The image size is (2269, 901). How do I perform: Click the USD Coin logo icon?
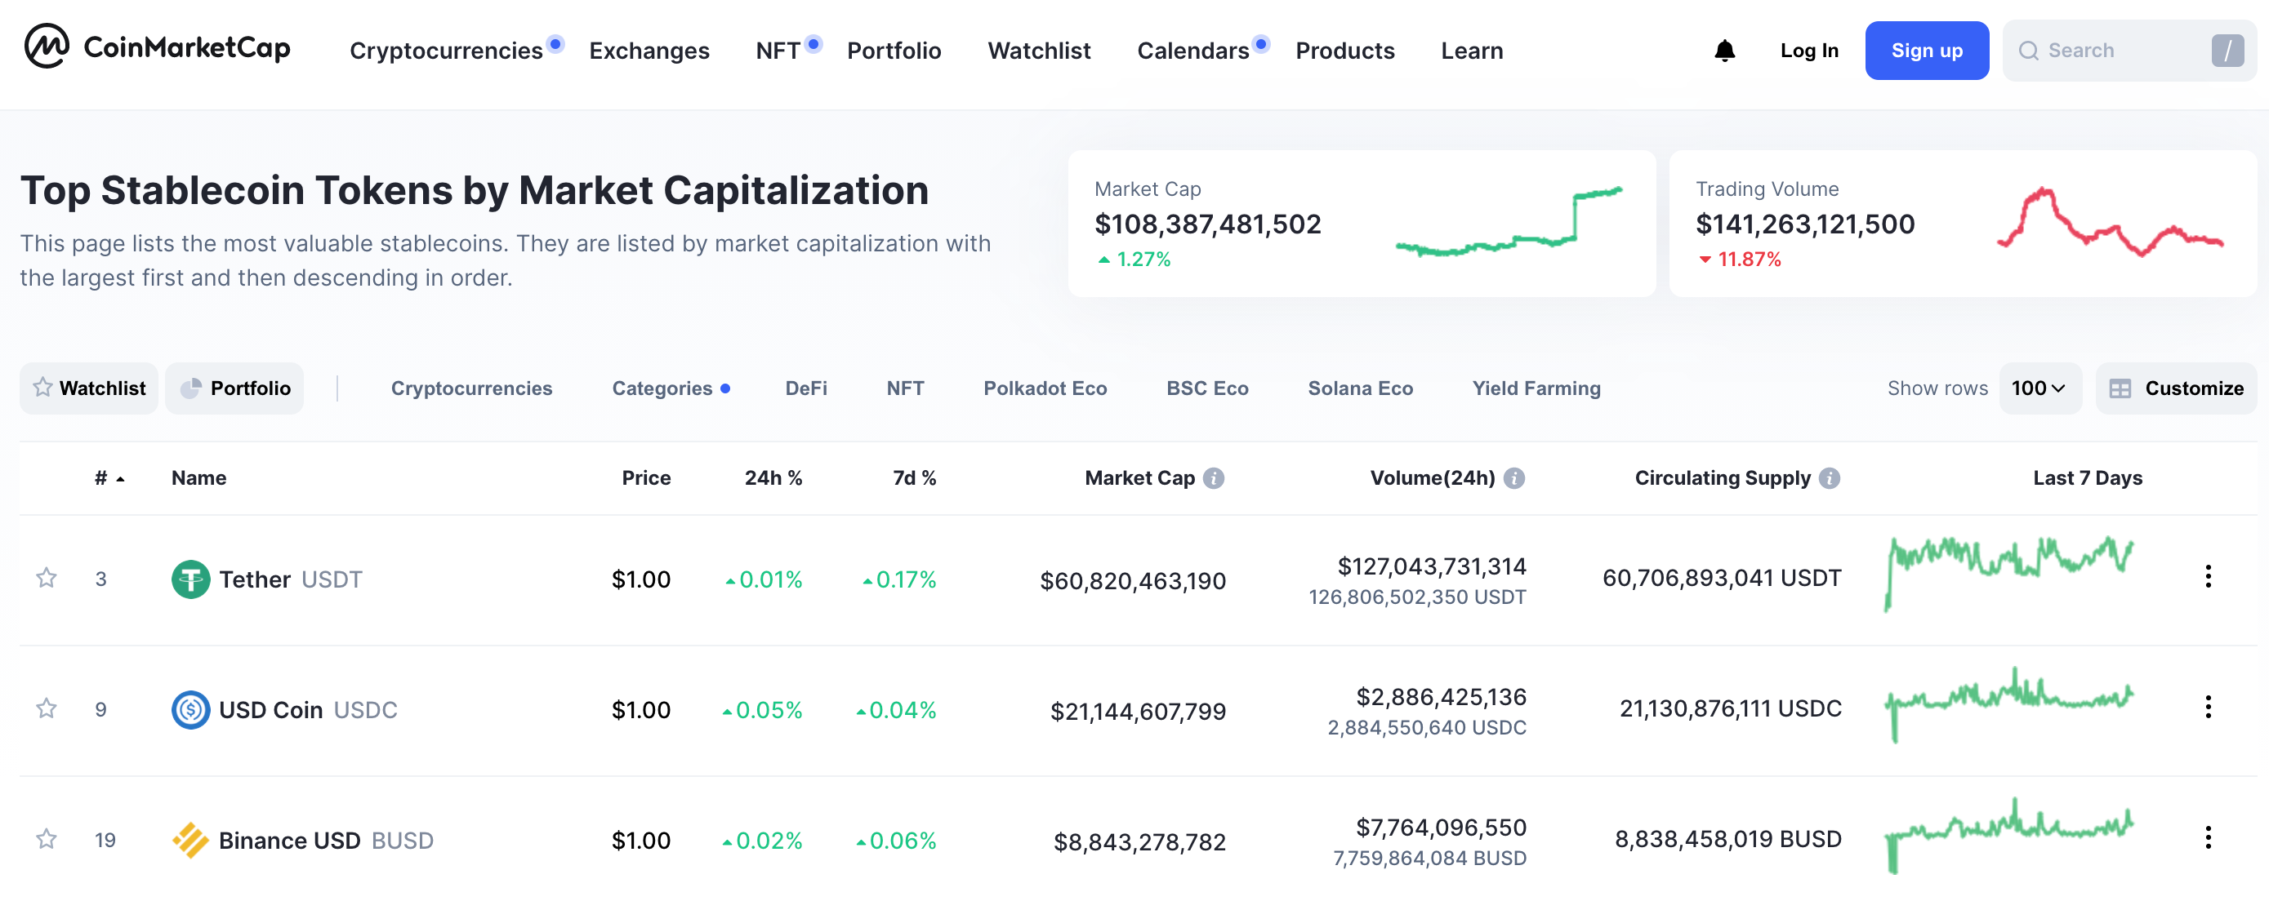(x=190, y=709)
